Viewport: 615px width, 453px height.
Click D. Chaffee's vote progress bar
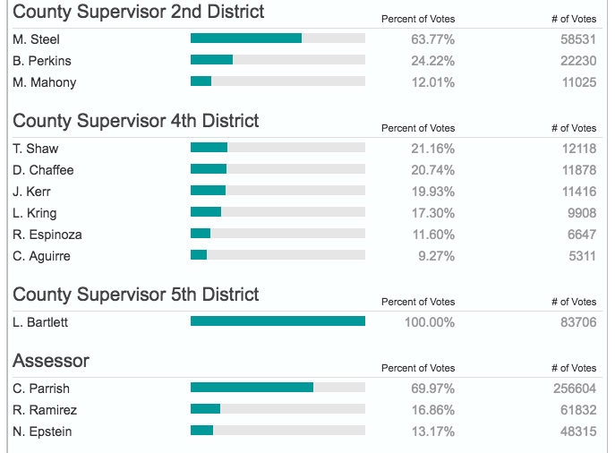pos(278,170)
